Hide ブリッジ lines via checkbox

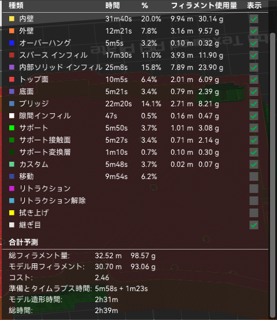tap(254, 103)
